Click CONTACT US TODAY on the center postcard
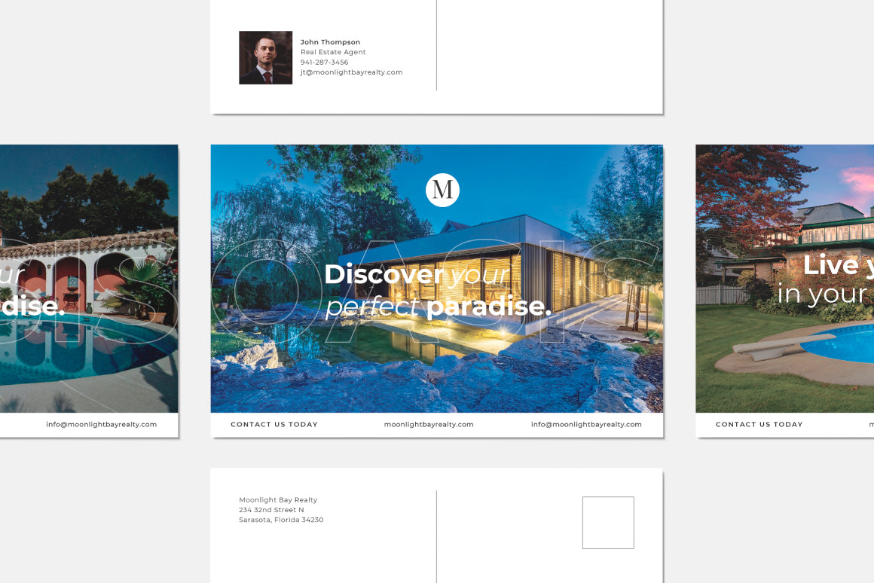 coord(274,424)
